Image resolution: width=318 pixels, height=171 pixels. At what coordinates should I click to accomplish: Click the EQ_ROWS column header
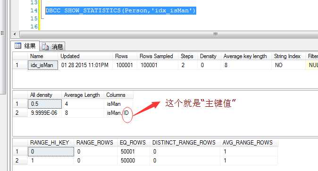tap(134, 143)
